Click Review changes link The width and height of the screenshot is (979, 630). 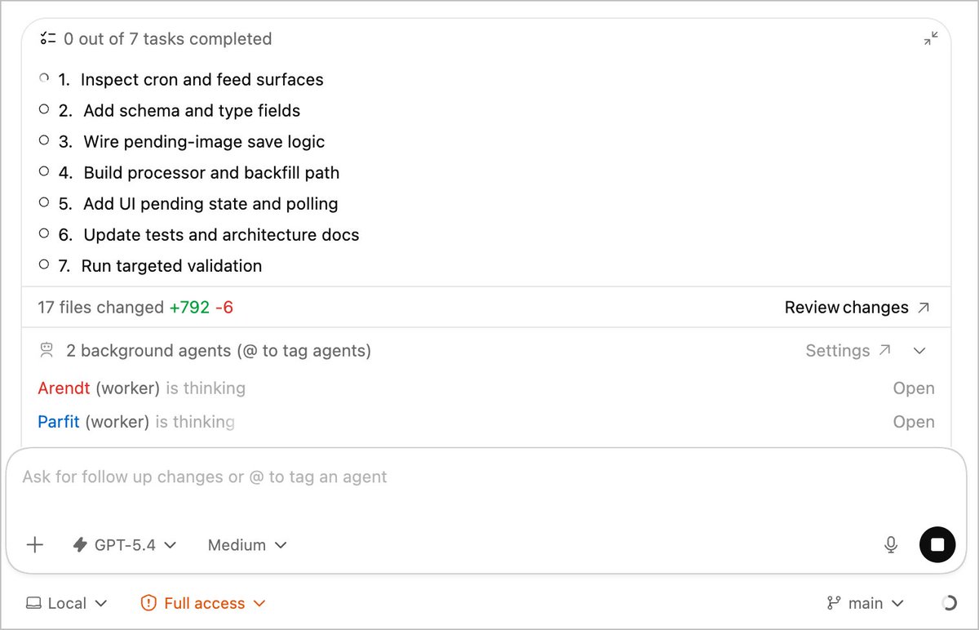[x=857, y=308]
